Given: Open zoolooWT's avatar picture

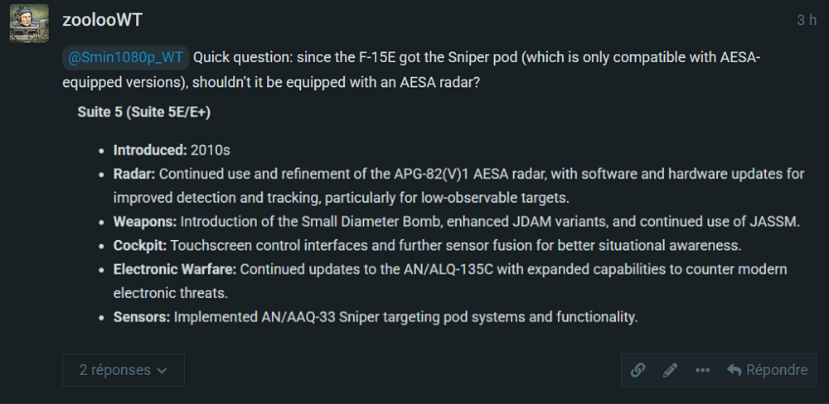Looking at the screenshot, I should click(29, 24).
